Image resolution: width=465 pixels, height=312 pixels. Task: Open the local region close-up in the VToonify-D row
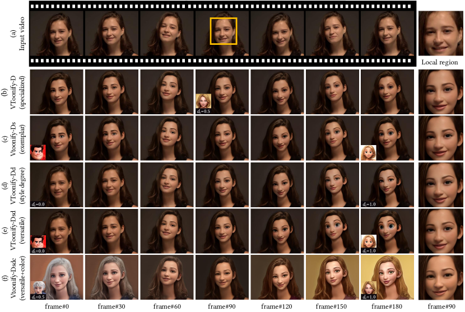pos(441,92)
